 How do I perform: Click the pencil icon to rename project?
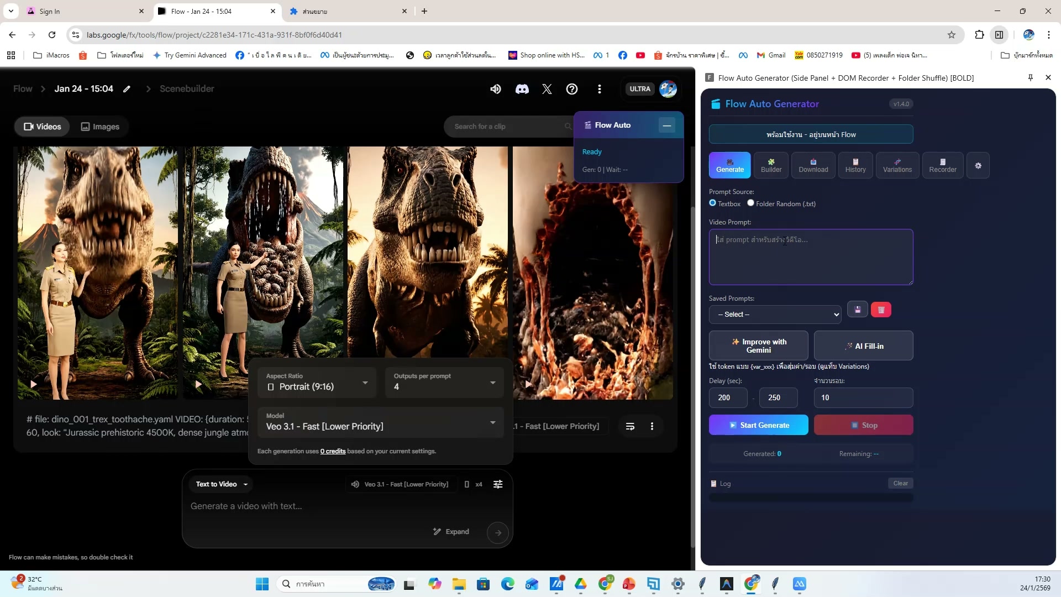point(127,89)
